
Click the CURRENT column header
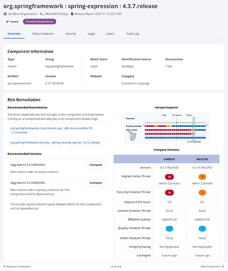(x=169, y=159)
